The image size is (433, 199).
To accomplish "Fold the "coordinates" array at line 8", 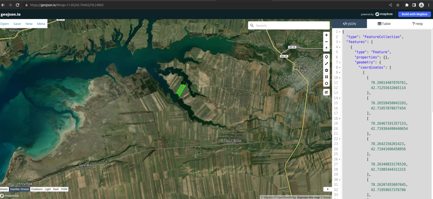I will coord(340,67).
